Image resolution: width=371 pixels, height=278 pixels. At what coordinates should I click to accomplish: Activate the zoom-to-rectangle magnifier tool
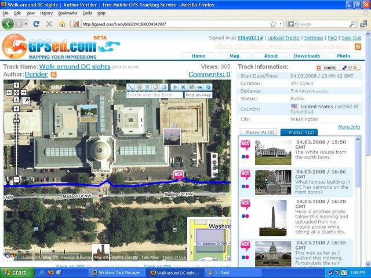(x=26, y=101)
